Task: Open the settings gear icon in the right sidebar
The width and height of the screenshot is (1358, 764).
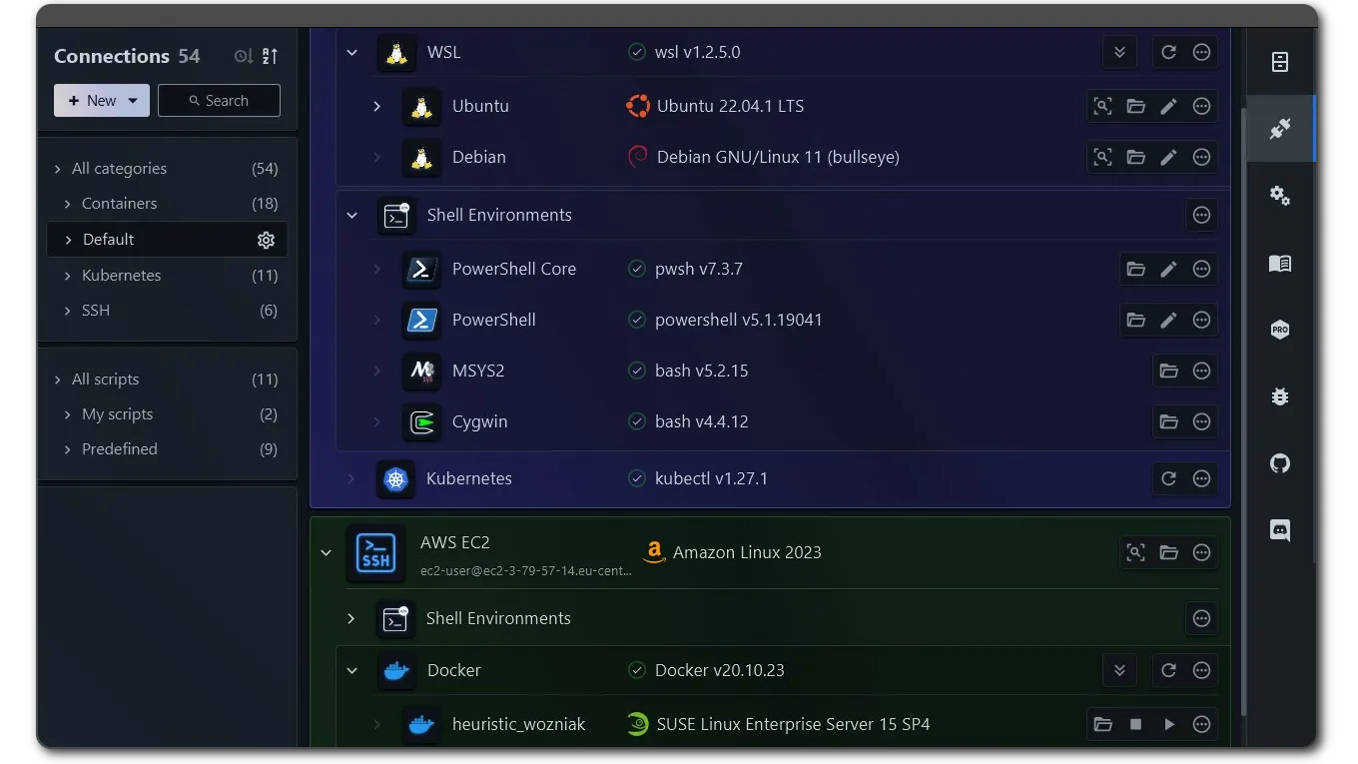Action: pyautogui.click(x=1280, y=196)
